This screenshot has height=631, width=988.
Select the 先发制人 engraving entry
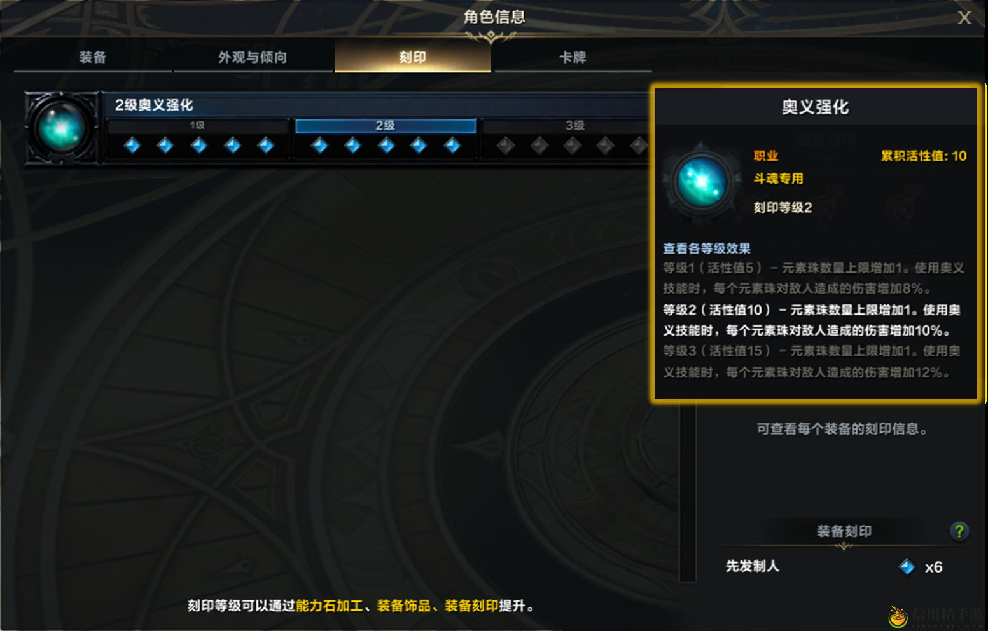click(835, 566)
